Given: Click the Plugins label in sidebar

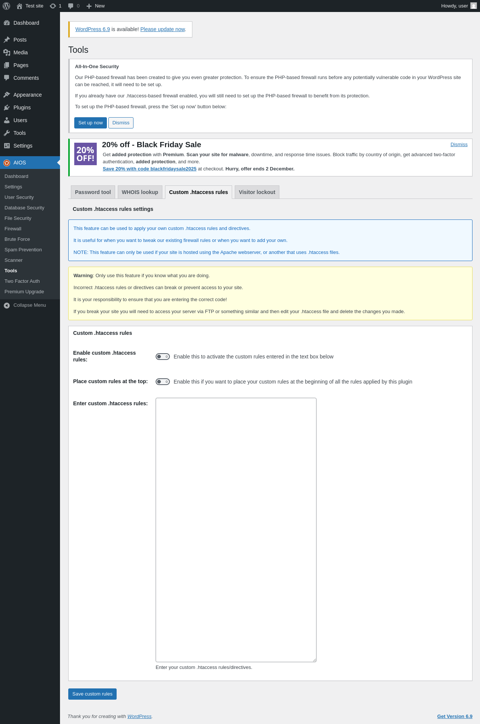Looking at the screenshot, I should click(22, 107).
